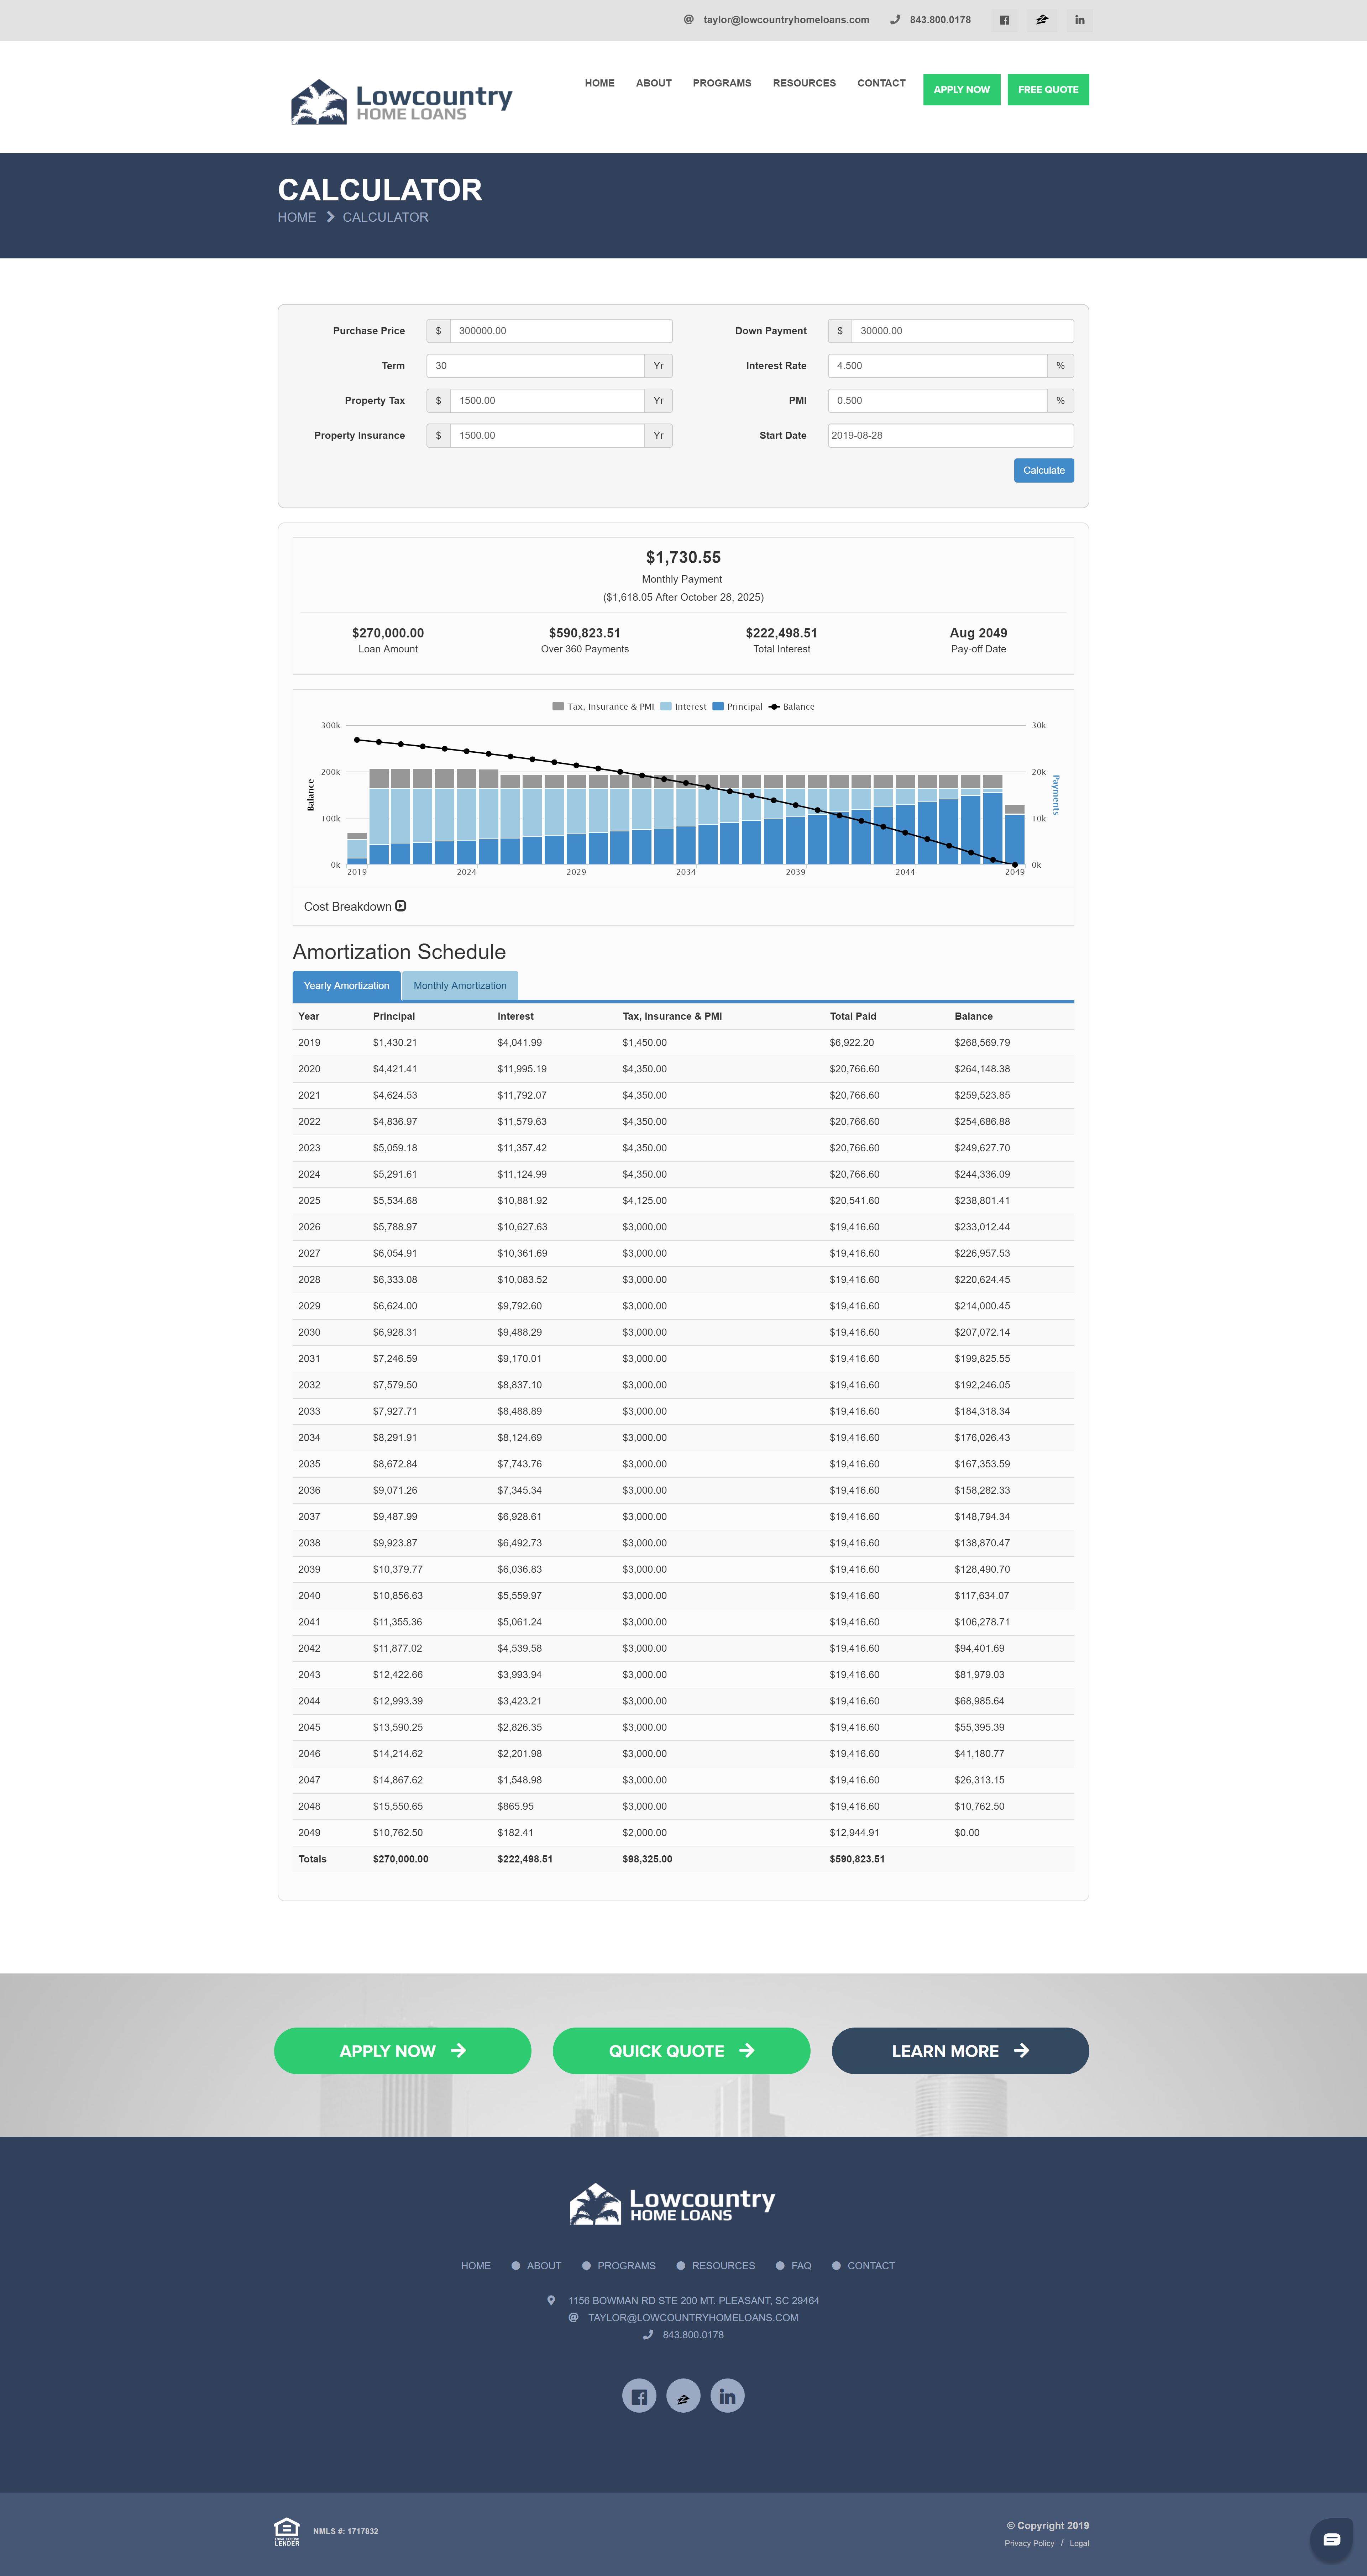Click the Aug 2049 pay-off date
This screenshot has height=2576, width=1367.
click(x=978, y=633)
